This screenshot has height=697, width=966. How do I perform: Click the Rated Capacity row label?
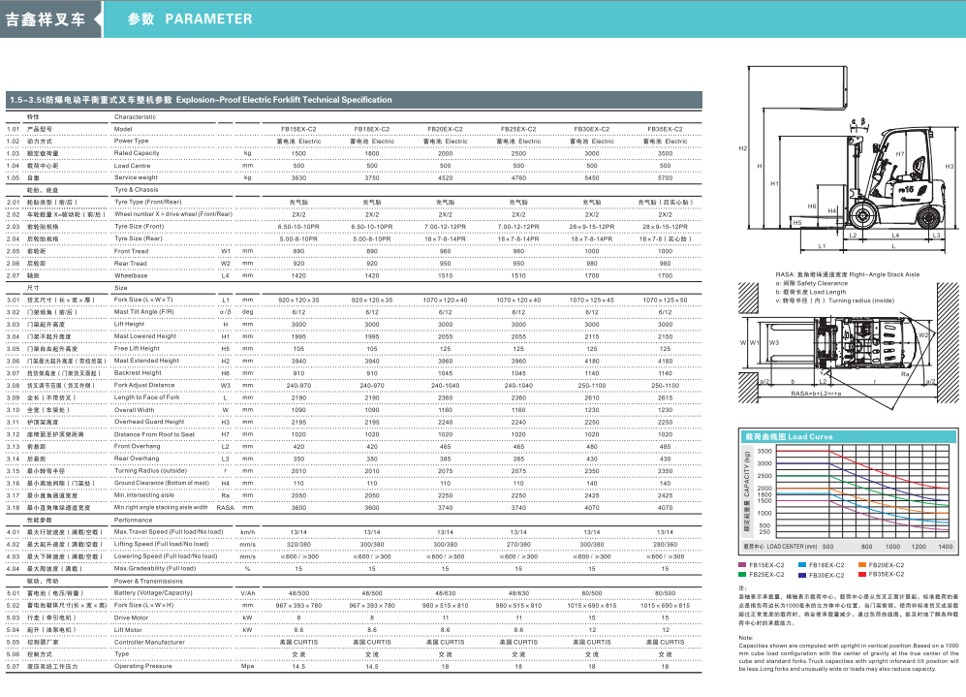click(x=137, y=153)
